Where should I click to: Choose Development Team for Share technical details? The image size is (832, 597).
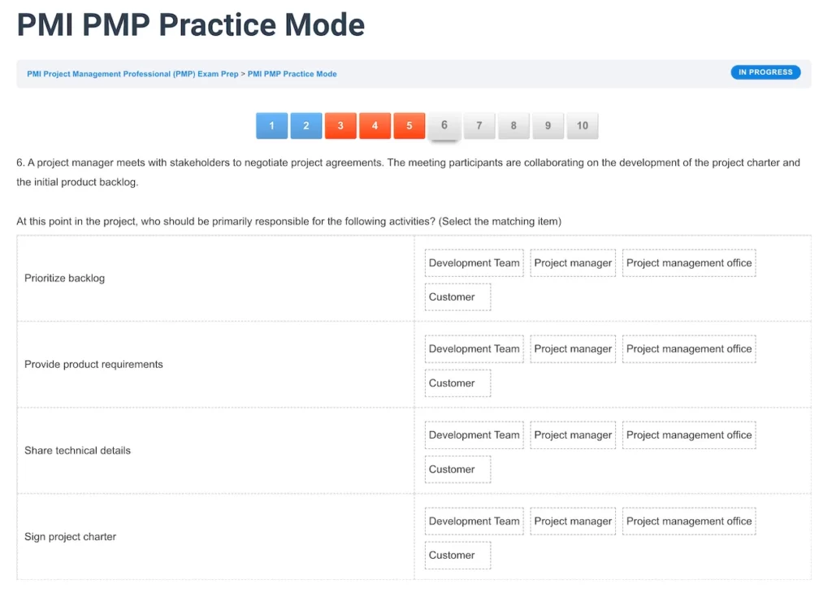(474, 435)
